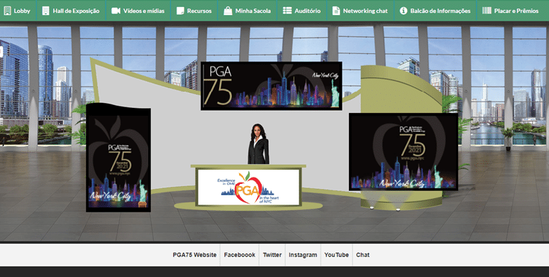549x277 pixels.
Task: Click the left standing PGA 75 poster
Action: [118, 158]
